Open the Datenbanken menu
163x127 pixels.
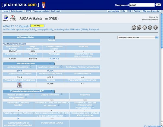pyautogui.click(x=17, y=11)
